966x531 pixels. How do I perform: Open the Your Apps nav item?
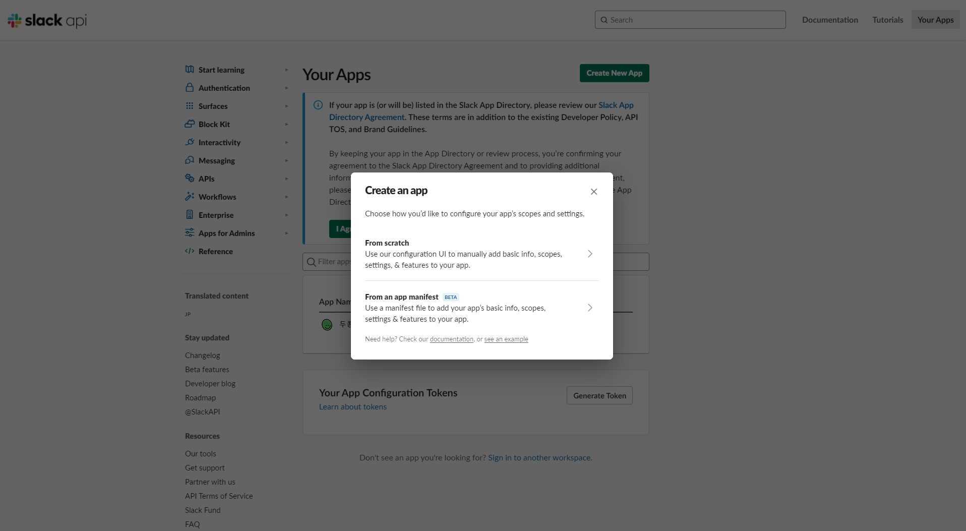point(935,20)
